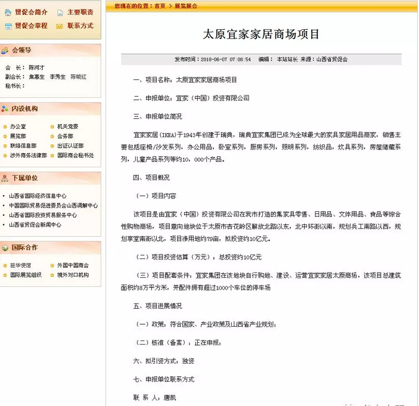Open 国际商会秘书处 link

[76, 156]
